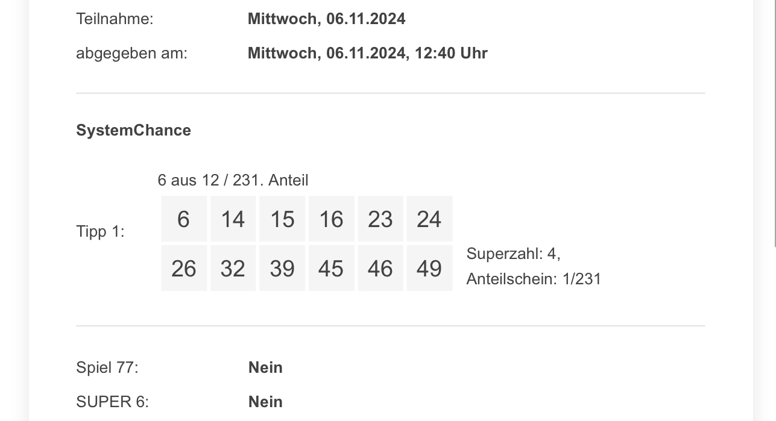
Task: Click the '6 aus 12 / 231. Anteil' label
Action: click(233, 180)
